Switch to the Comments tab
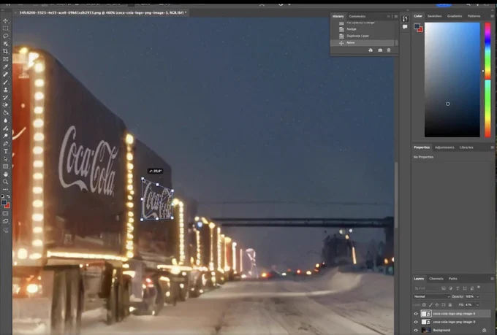The height and width of the screenshot is (335, 497). tap(357, 16)
